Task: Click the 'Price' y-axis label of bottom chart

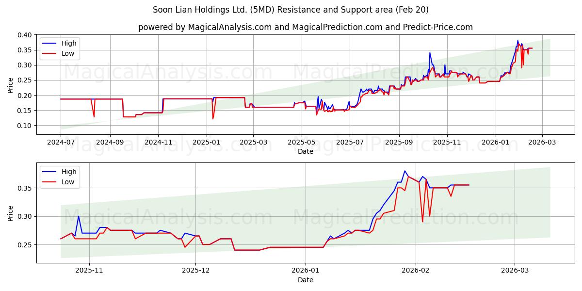Action: (11, 213)
